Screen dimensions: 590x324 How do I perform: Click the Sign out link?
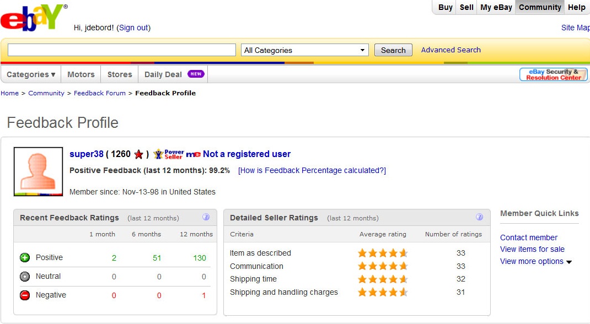[133, 28]
